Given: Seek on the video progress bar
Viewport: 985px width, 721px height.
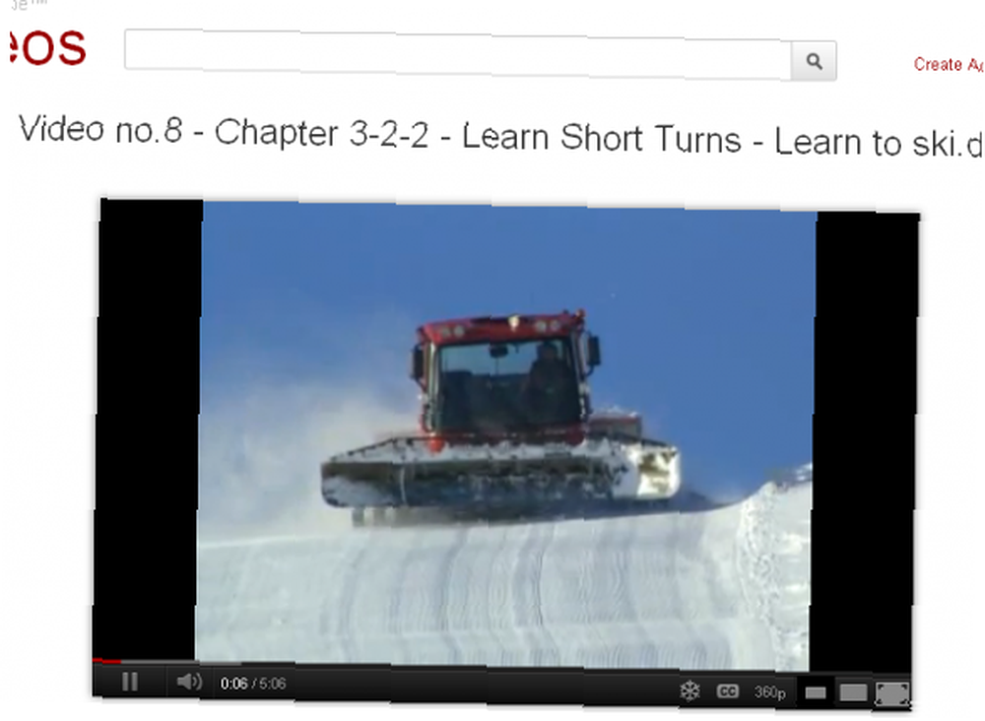Looking at the screenshot, I should coord(501,663).
